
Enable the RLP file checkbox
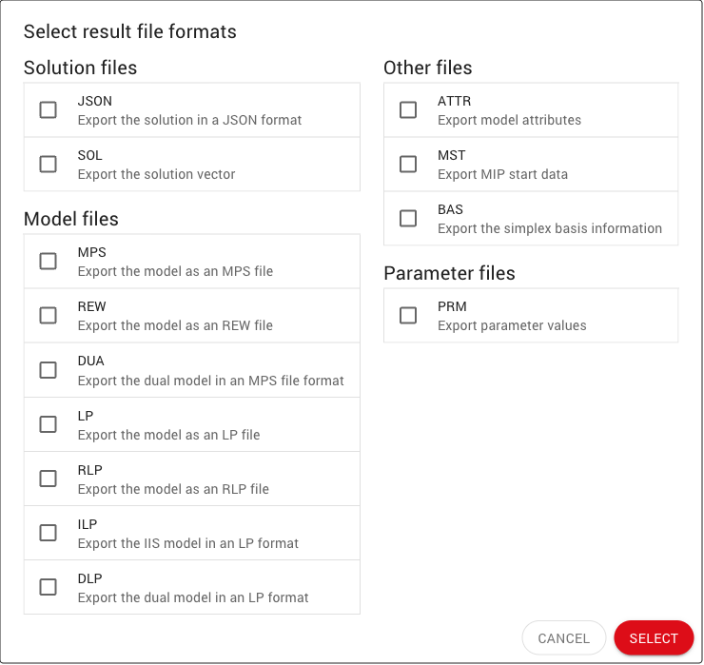tap(49, 479)
